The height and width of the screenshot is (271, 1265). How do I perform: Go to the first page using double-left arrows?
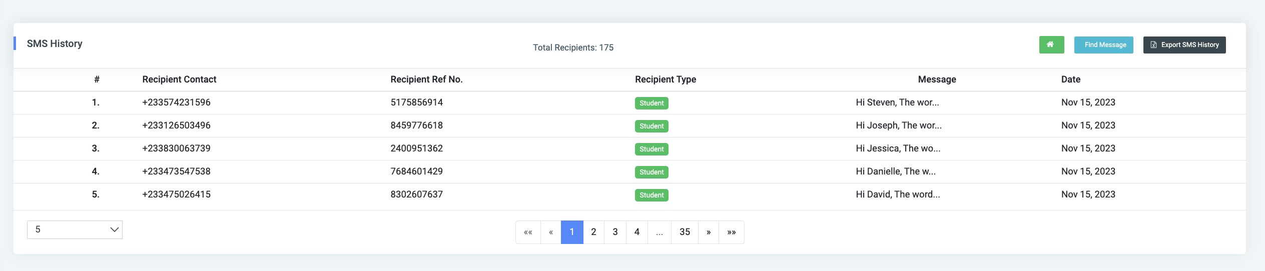tap(528, 232)
